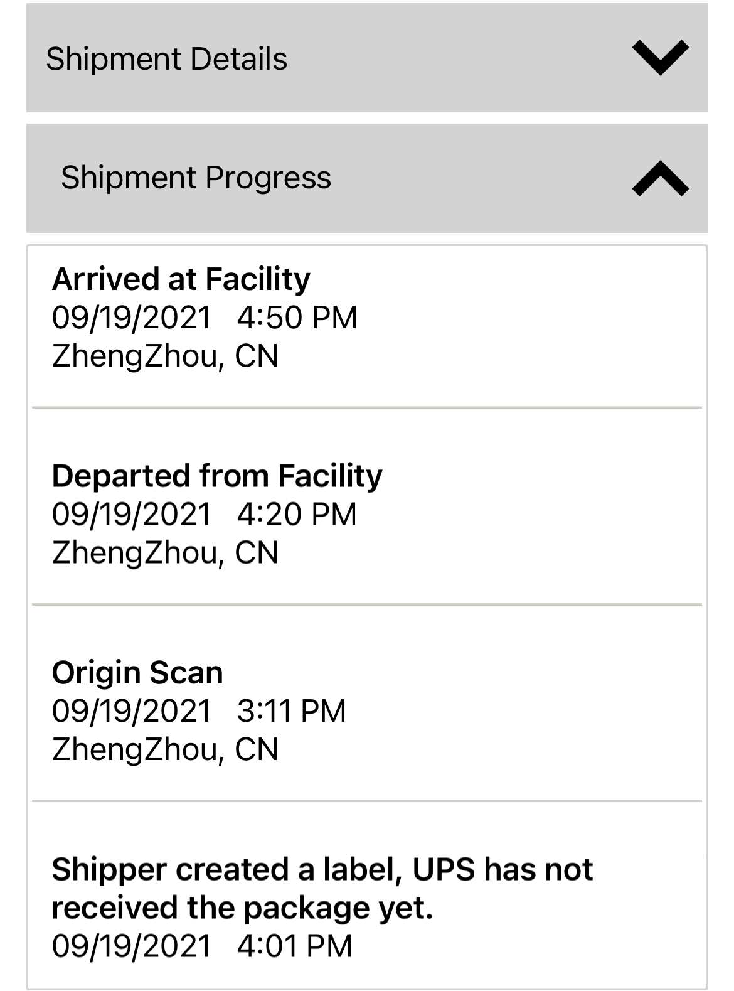Image resolution: width=734 pixels, height=991 pixels.
Task: Click the date beside 3:11 PM
Action: pyautogui.click(x=132, y=711)
